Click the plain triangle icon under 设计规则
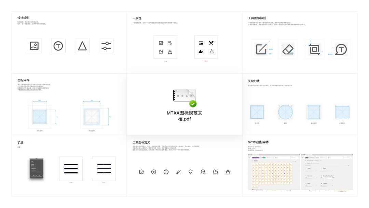The image size is (369, 208). pos(82,46)
